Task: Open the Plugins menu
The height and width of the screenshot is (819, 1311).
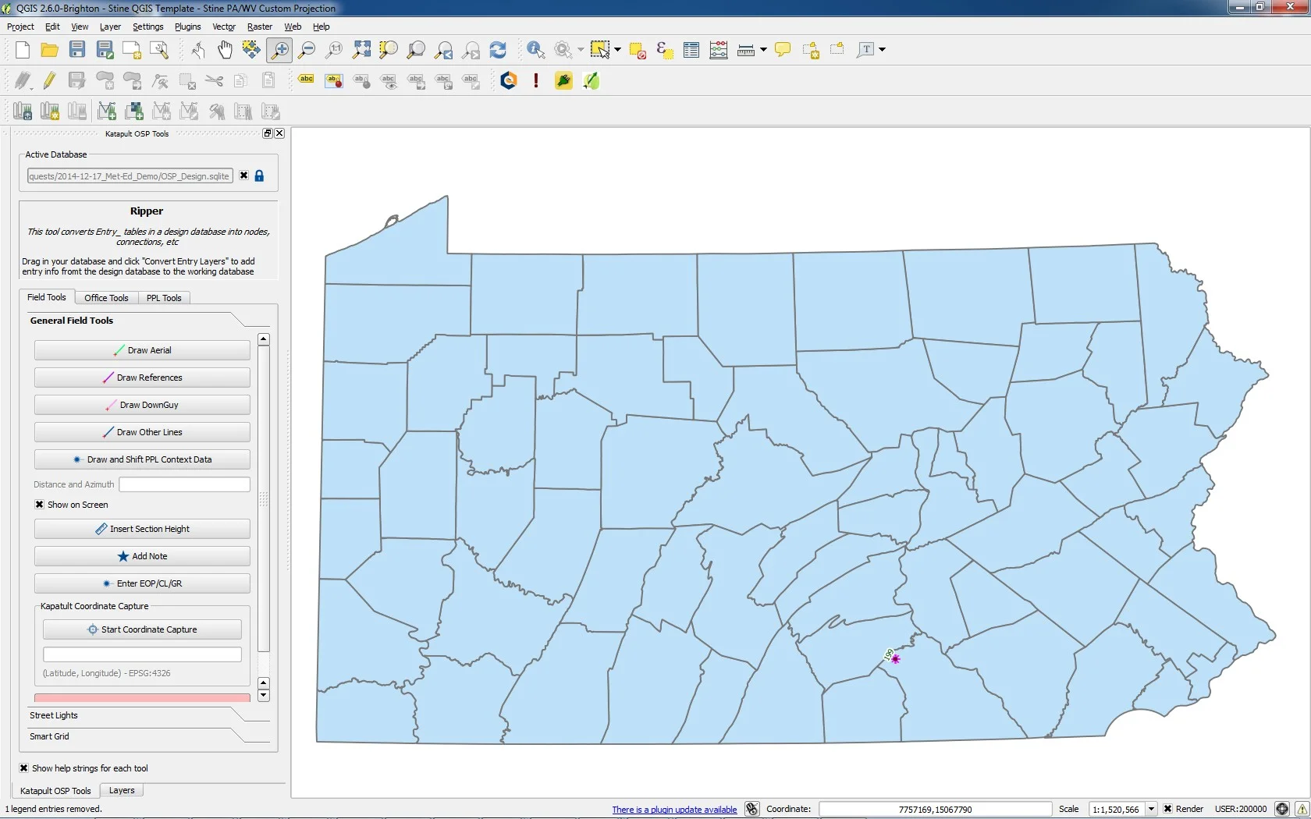Action: click(x=187, y=27)
